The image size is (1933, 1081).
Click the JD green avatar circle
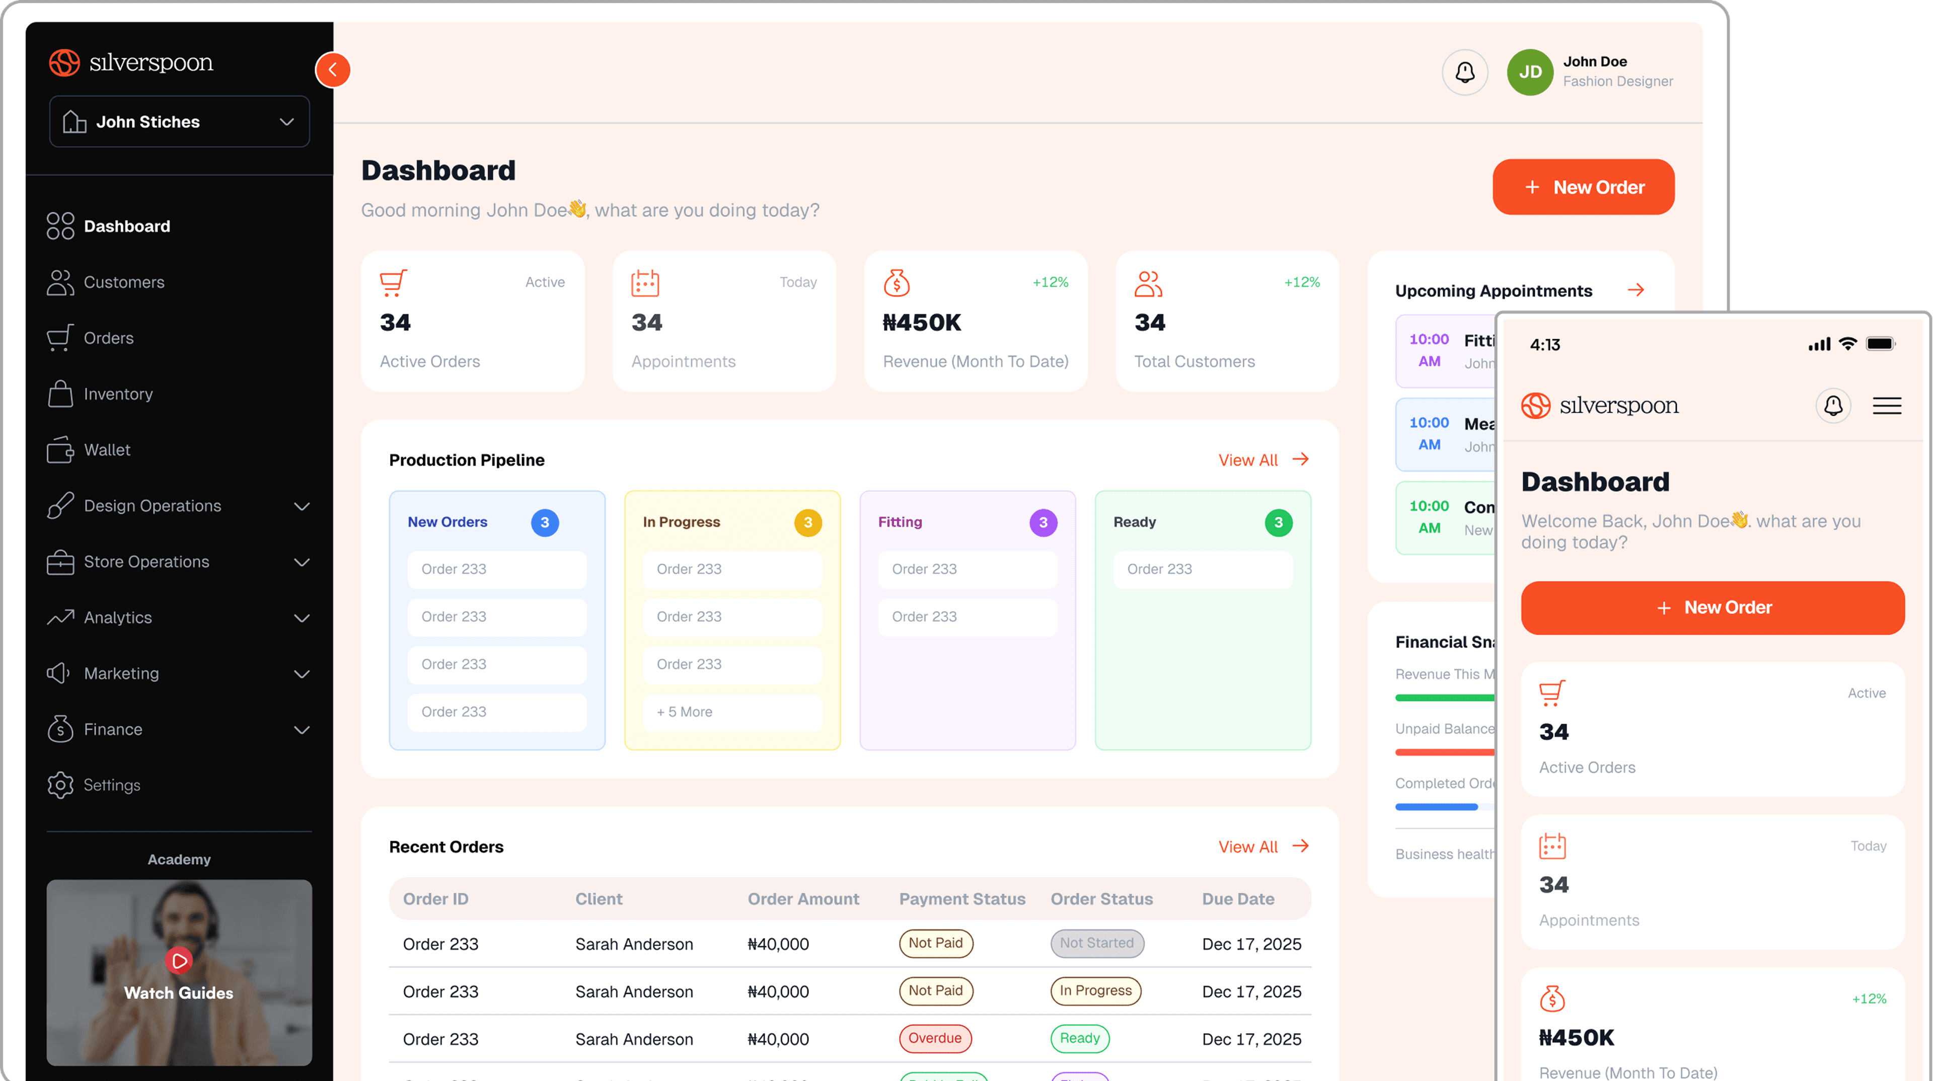pyautogui.click(x=1530, y=72)
